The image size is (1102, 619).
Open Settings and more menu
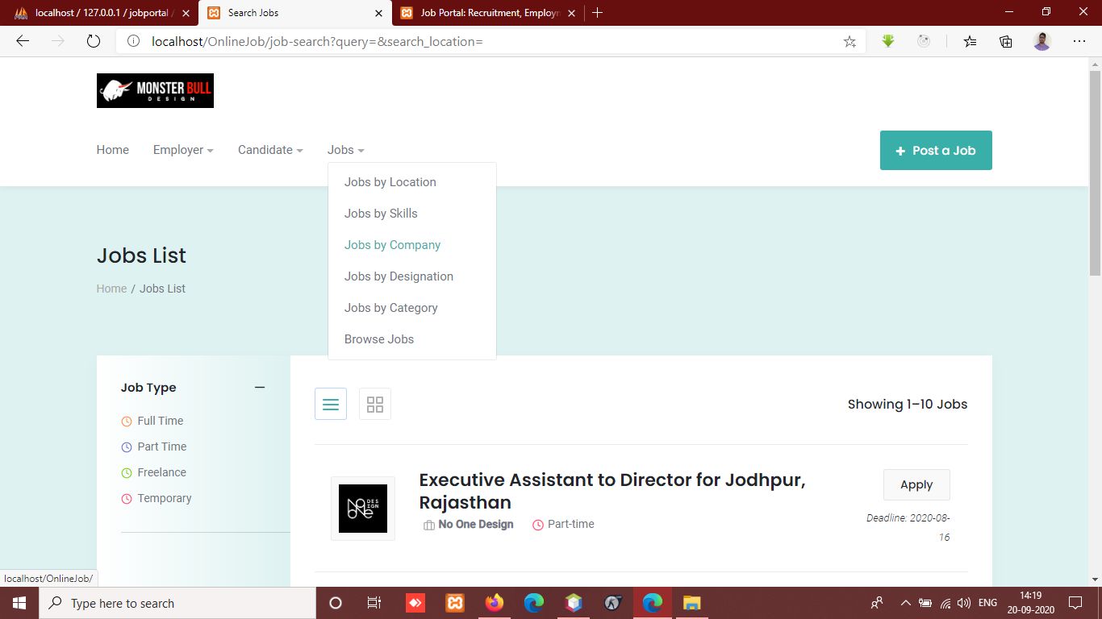(1079, 41)
